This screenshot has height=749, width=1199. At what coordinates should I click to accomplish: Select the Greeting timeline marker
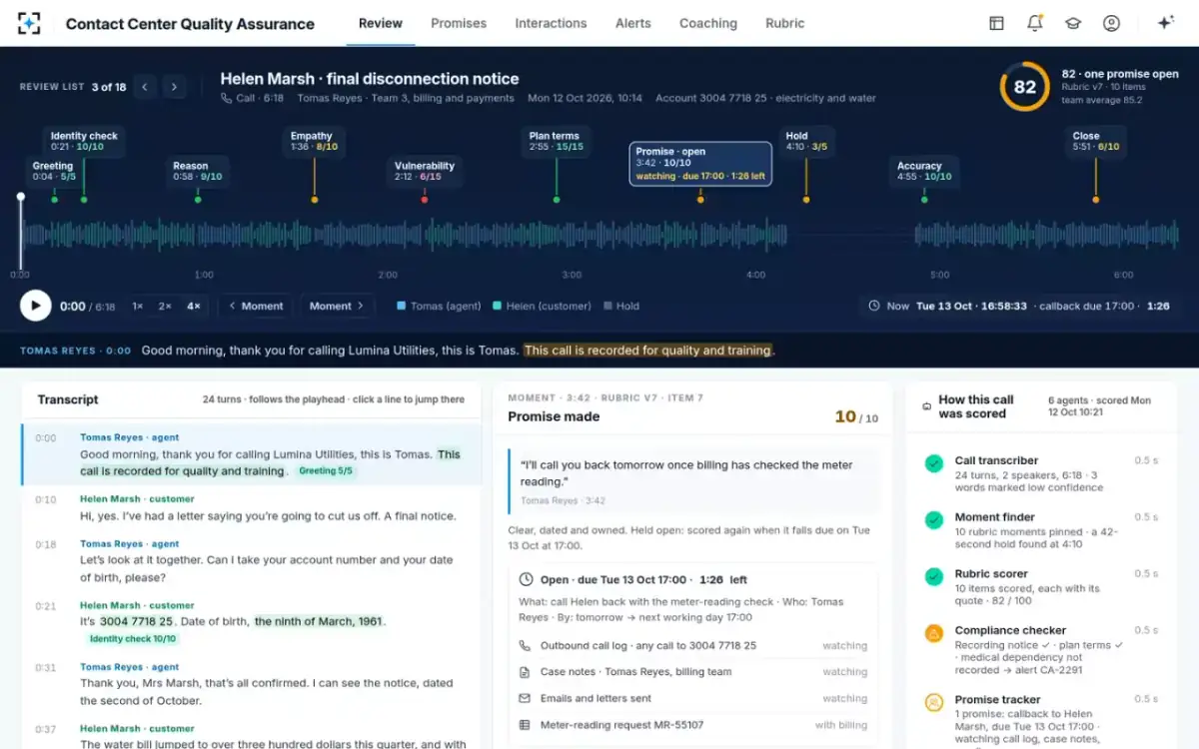tap(54, 171)
